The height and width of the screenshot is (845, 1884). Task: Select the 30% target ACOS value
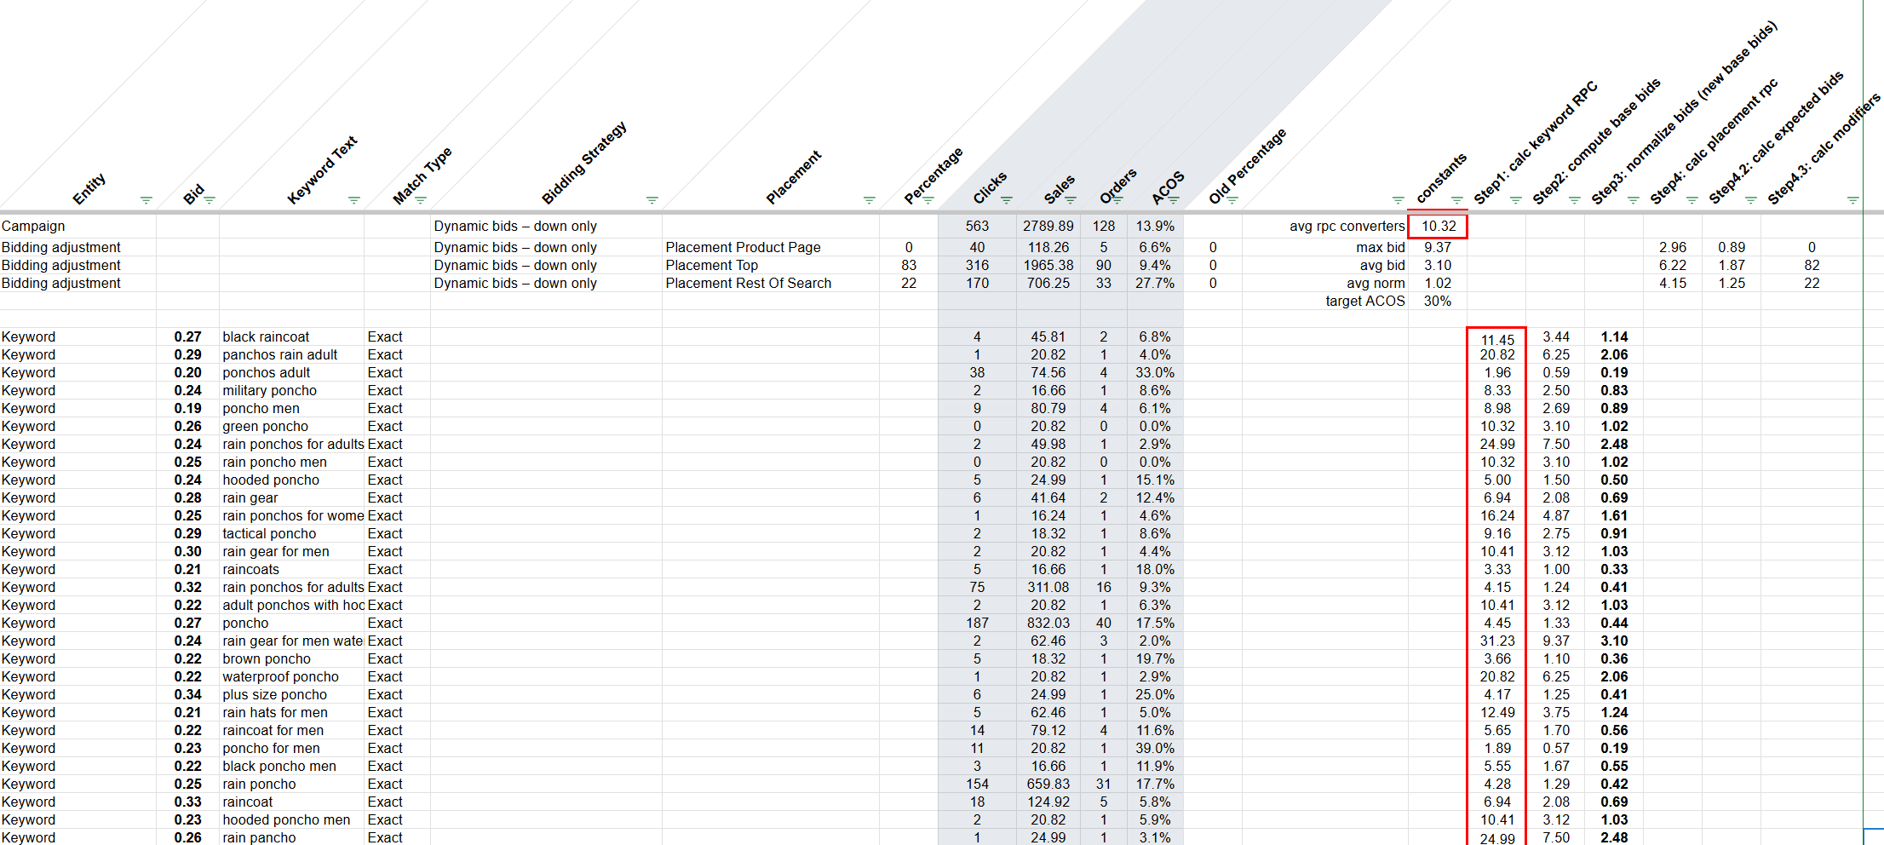coord(1438,301)
